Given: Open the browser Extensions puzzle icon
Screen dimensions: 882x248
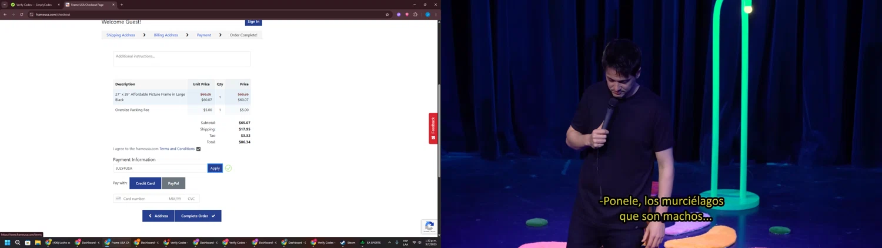Looking at the screenshot, I should pos(415,14).
